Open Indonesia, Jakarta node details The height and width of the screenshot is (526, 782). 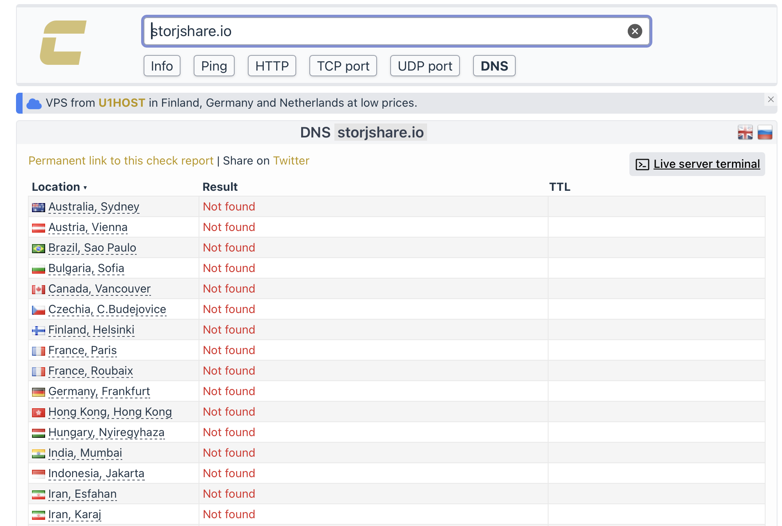tap(96, 473)
